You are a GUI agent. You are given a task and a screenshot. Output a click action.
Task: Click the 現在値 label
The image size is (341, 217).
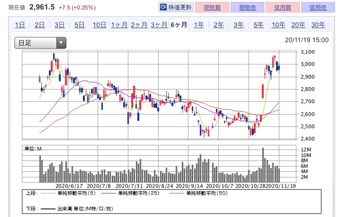[x=17, y=8]
